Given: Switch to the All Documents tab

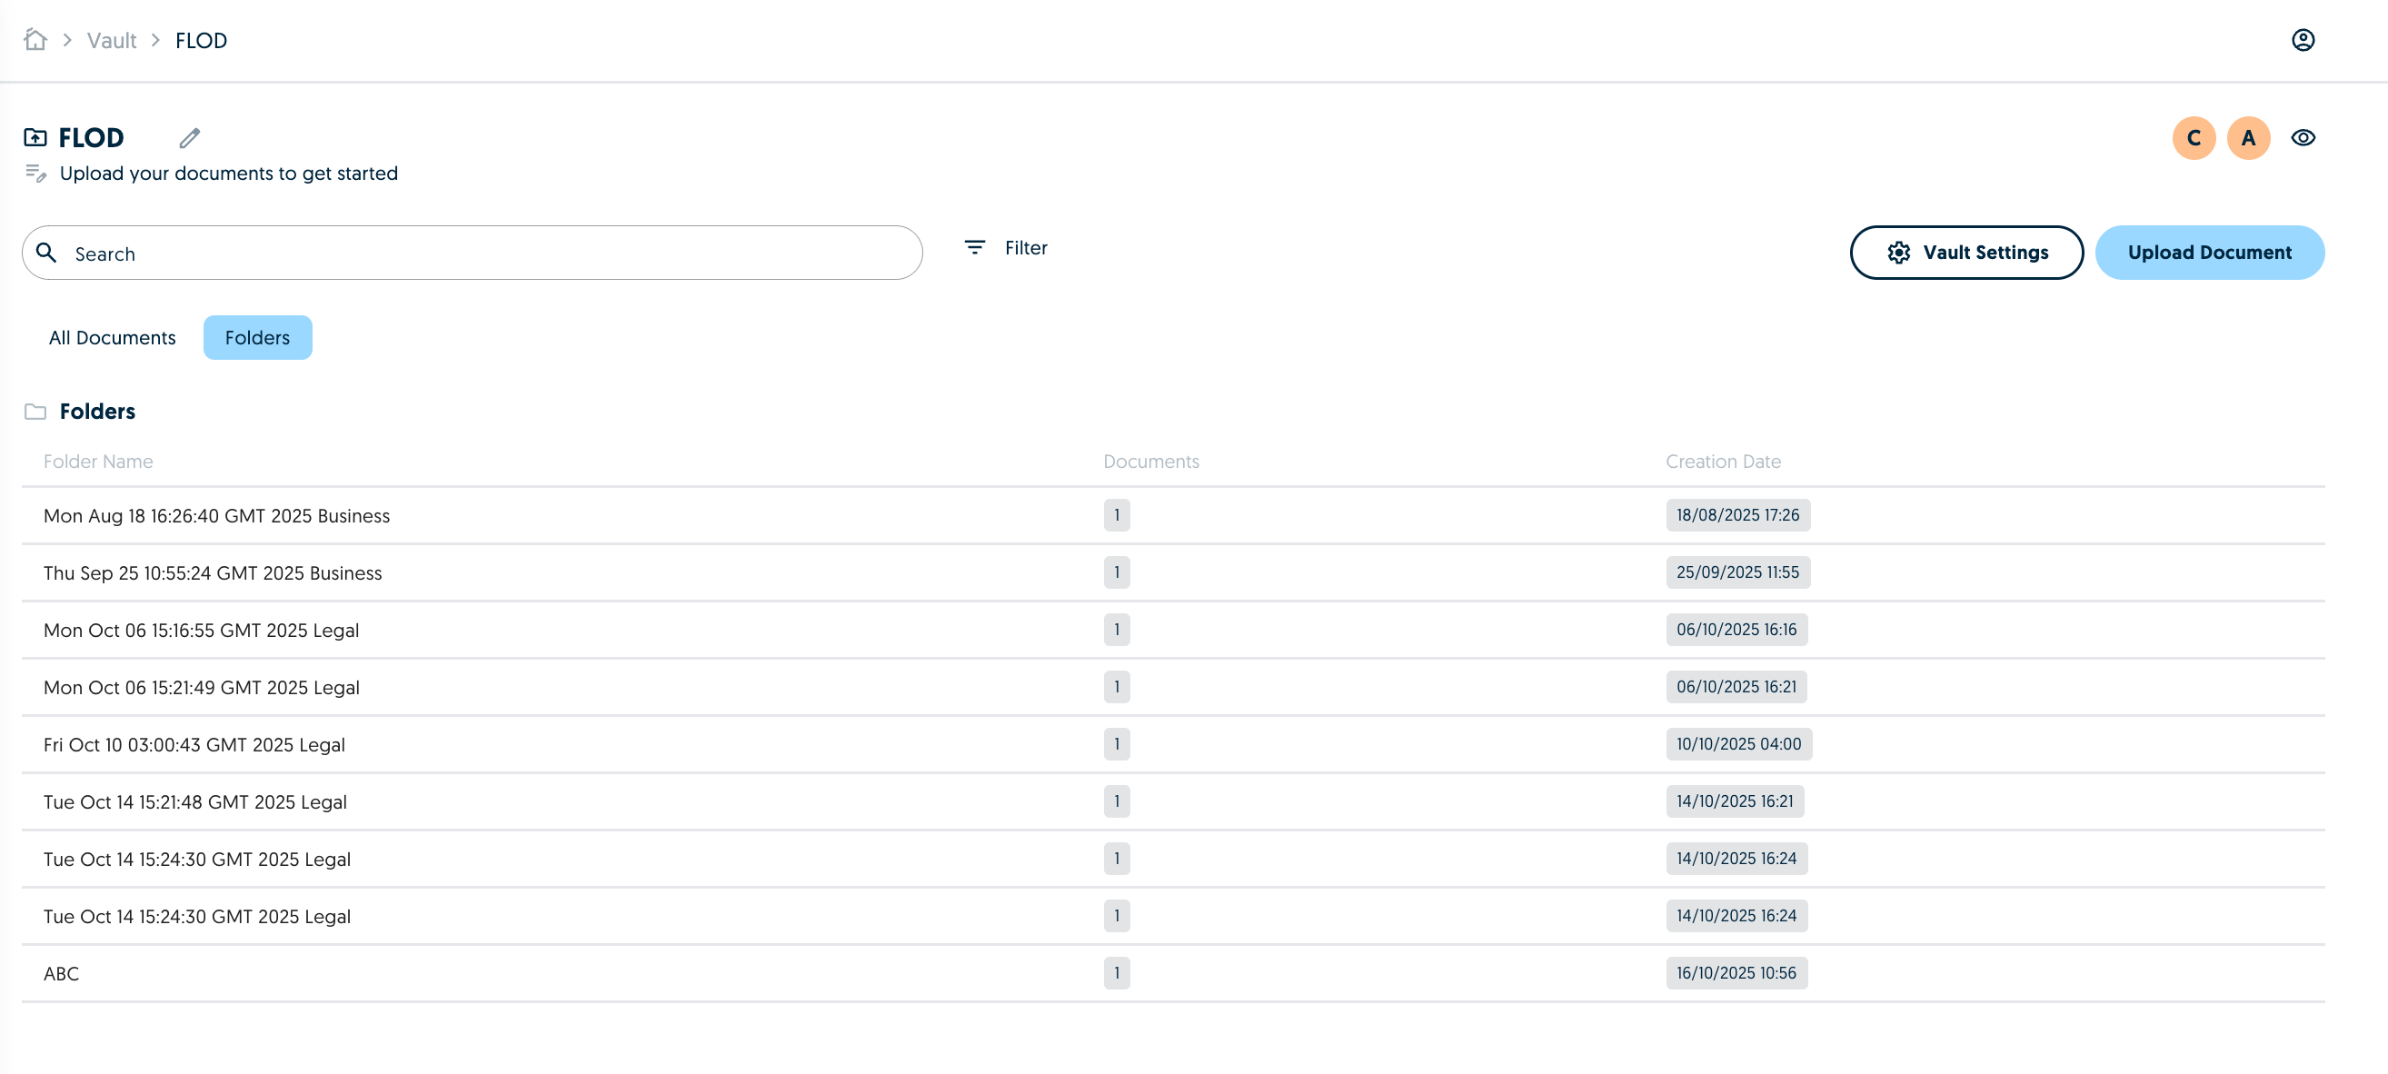Looking at the screenshot, I should (112, 337).
